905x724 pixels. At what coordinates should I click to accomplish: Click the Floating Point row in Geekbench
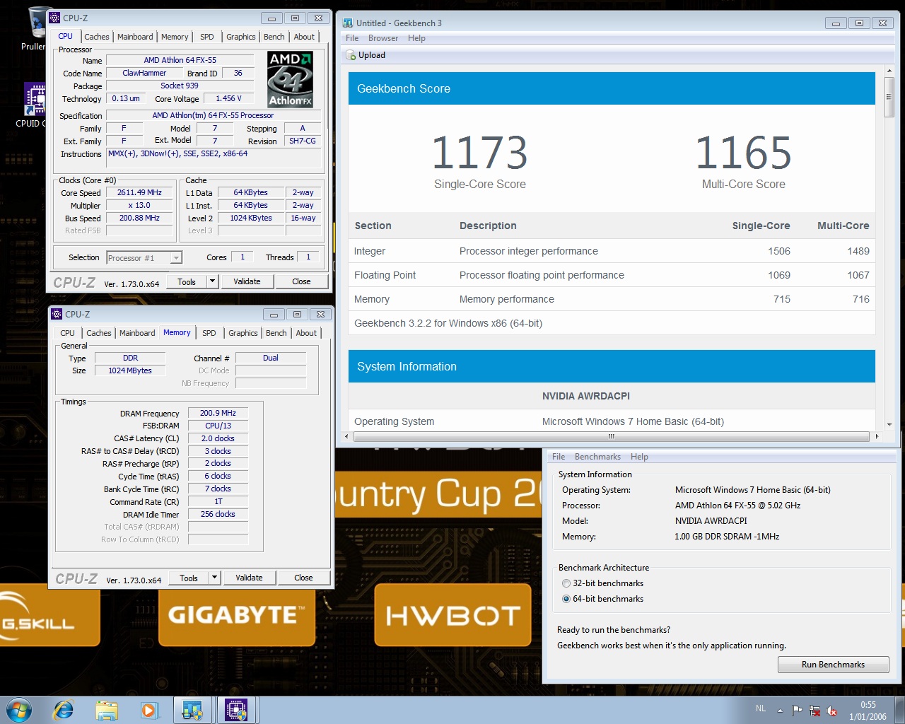click(x=612, y=275)
